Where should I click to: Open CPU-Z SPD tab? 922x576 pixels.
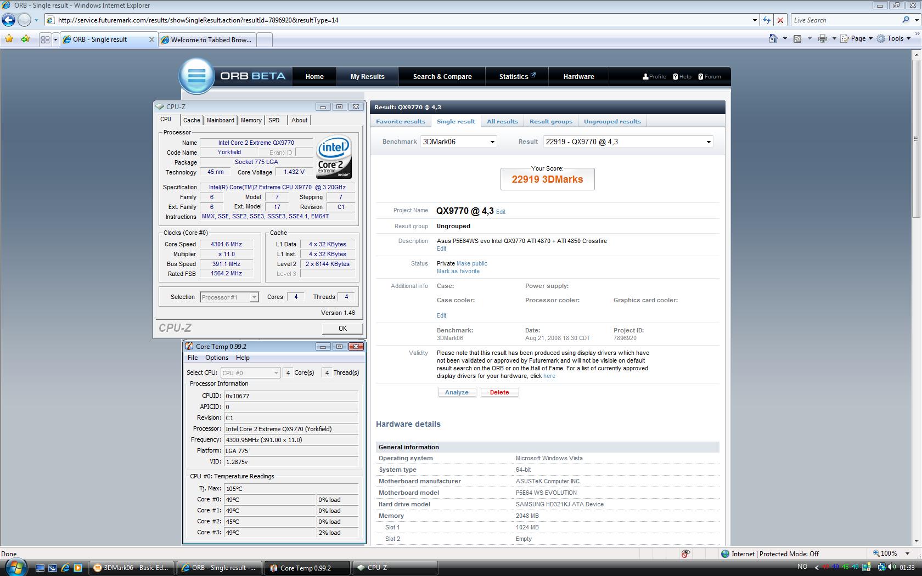[274, 120]
